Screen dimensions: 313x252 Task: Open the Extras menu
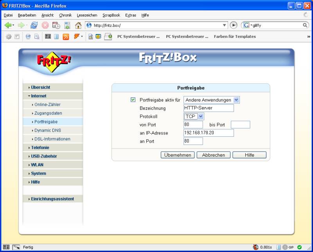[131, 15]
